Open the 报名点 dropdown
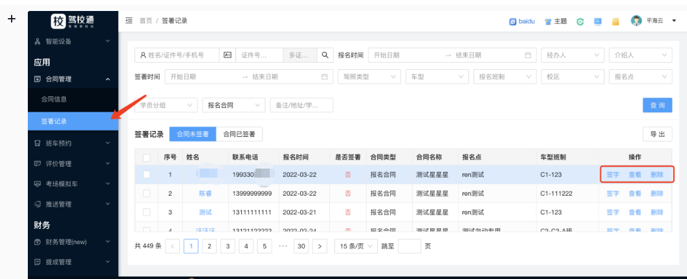Image resolution: width=687 pixels, height=279 pixels. tap(640, 76)
